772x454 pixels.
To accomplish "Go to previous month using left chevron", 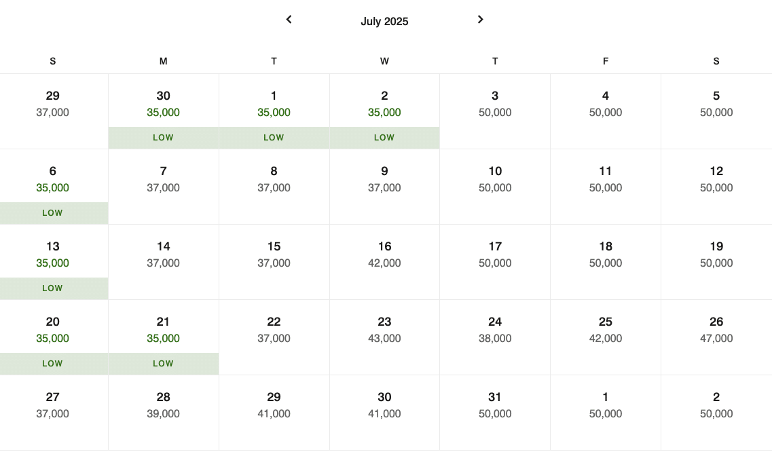I will [289, 20].
